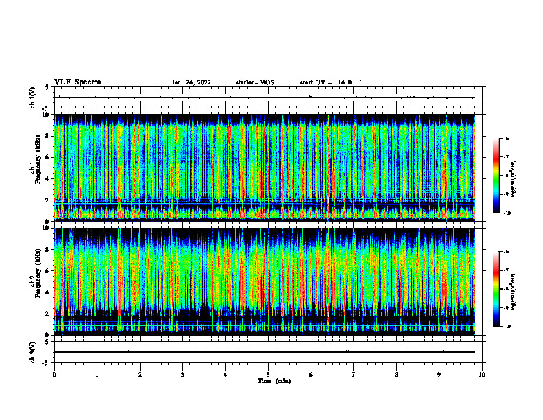This screenshot has width=543, height=420.
Task: Click the "start UT = 14:0 :1" text
Action: 331,82
